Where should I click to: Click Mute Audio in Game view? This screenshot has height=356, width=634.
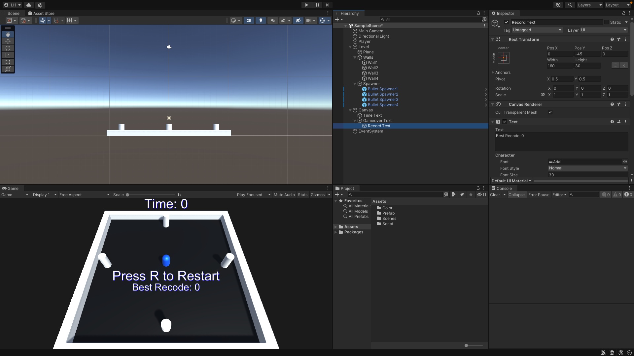point(284,195)
